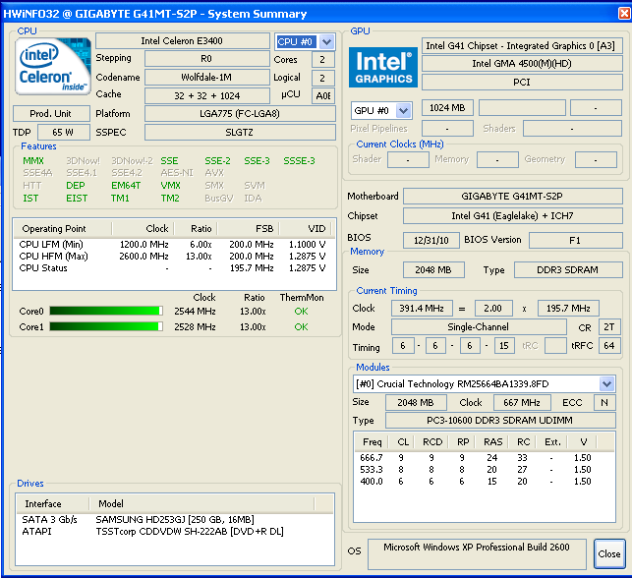Click the Intel G41 Chipset graphics name field
Image resolution: width=632 pixels, height=578 pixels.
pos(522,46)
